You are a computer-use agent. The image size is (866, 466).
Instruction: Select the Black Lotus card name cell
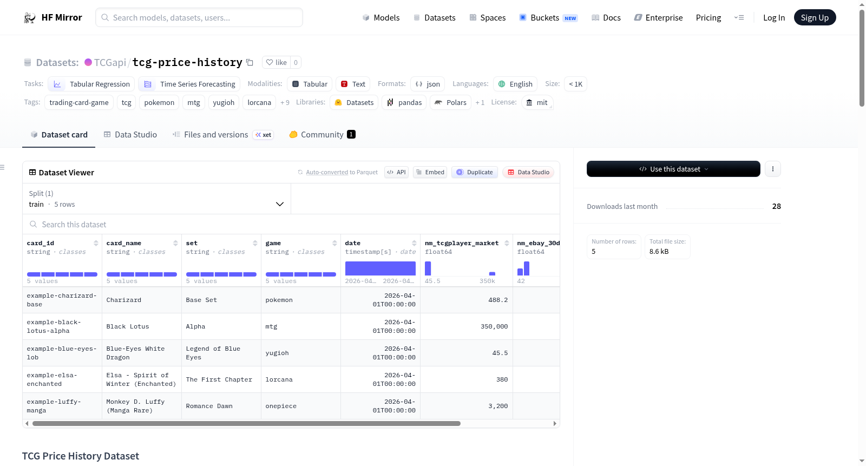[x=142, y=326]
